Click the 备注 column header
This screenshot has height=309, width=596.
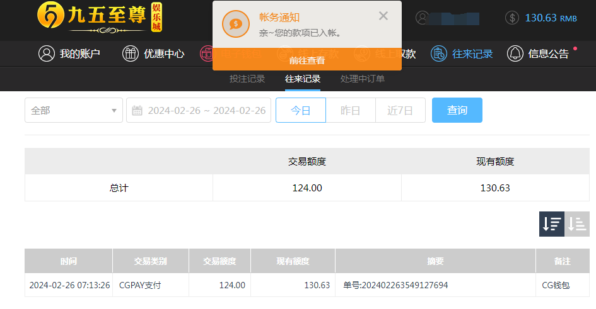coord(563,261)
